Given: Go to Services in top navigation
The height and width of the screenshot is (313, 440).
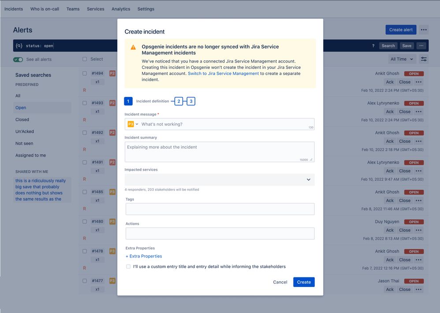Looking at the screenshot, I should click(95, 9).
